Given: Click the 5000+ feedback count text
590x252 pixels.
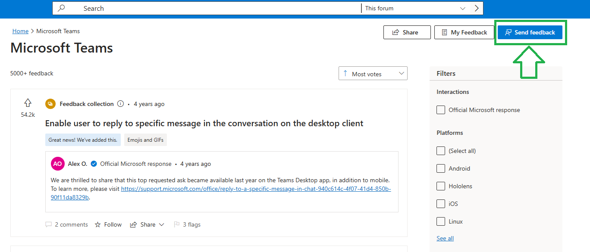Looking at the screenshot, I should (x=32, y=73).
